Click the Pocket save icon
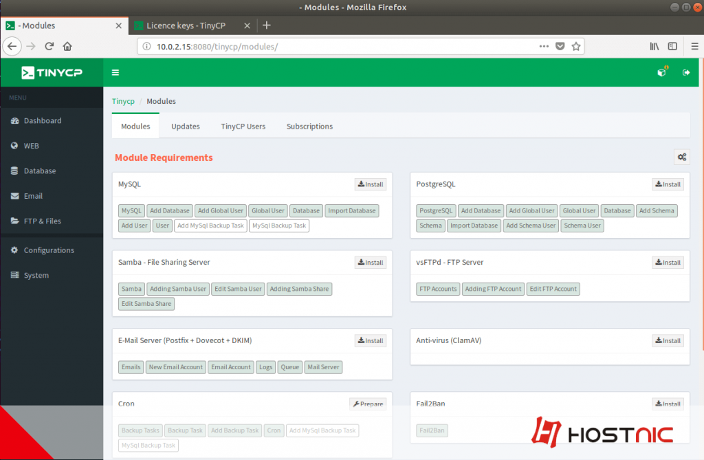This screenshot has height=460, width=704. coord(560,46)
